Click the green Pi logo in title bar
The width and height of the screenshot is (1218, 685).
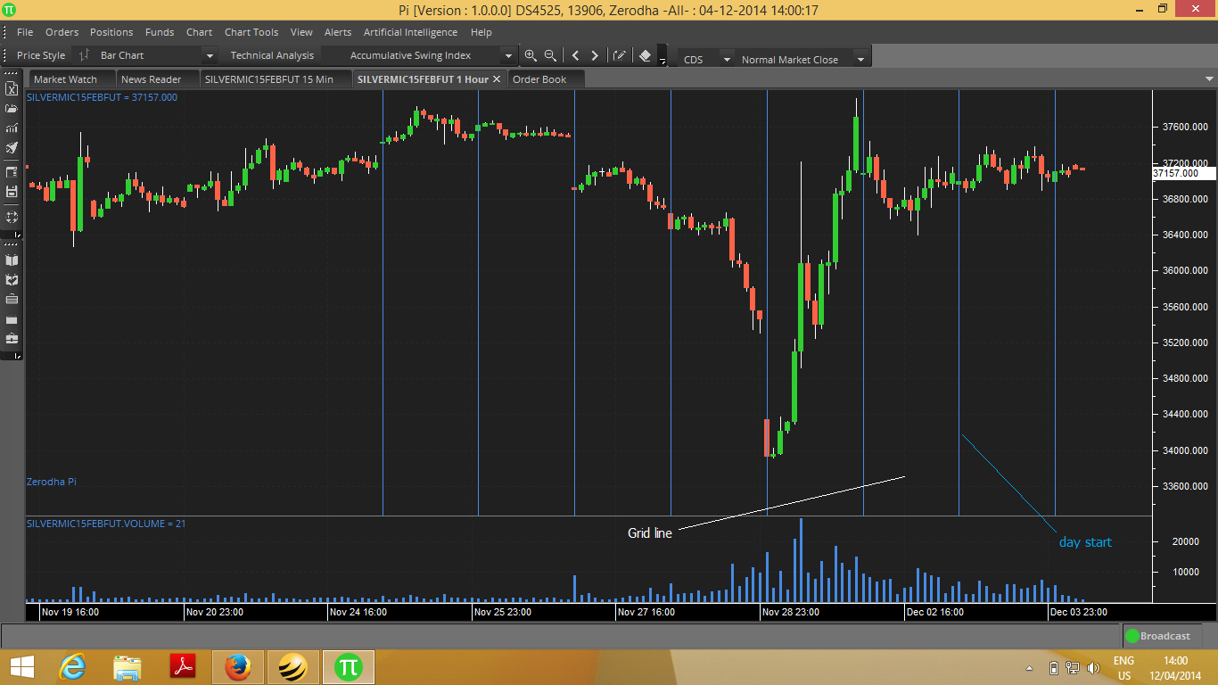click(9, 10)
